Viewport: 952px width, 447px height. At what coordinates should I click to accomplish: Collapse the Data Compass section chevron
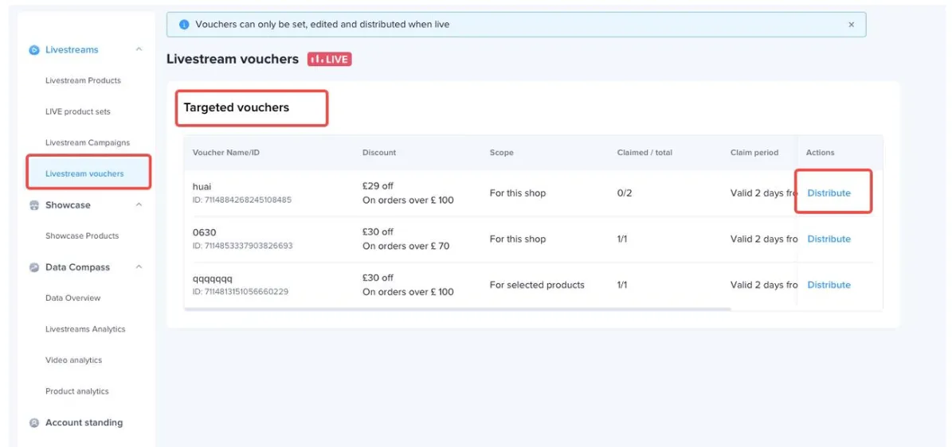click(x=139, y=267)
